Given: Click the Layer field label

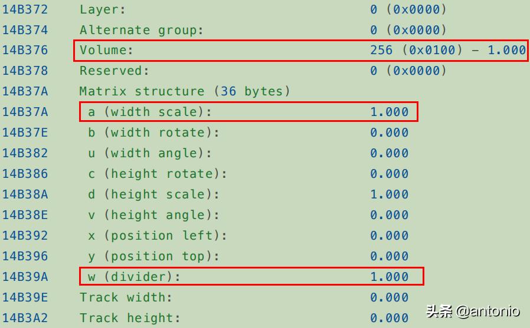Looking at the screenshot, I should 103,9.
